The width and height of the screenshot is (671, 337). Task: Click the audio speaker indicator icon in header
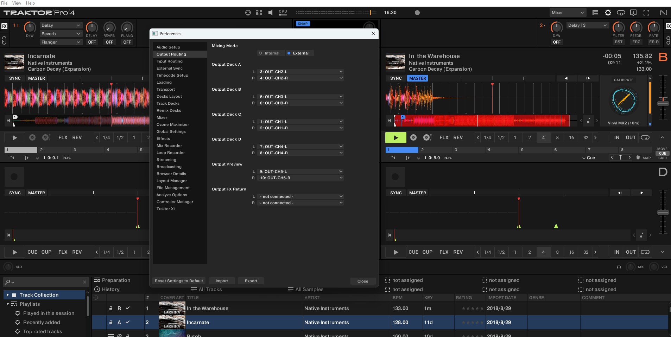(270, 13)
